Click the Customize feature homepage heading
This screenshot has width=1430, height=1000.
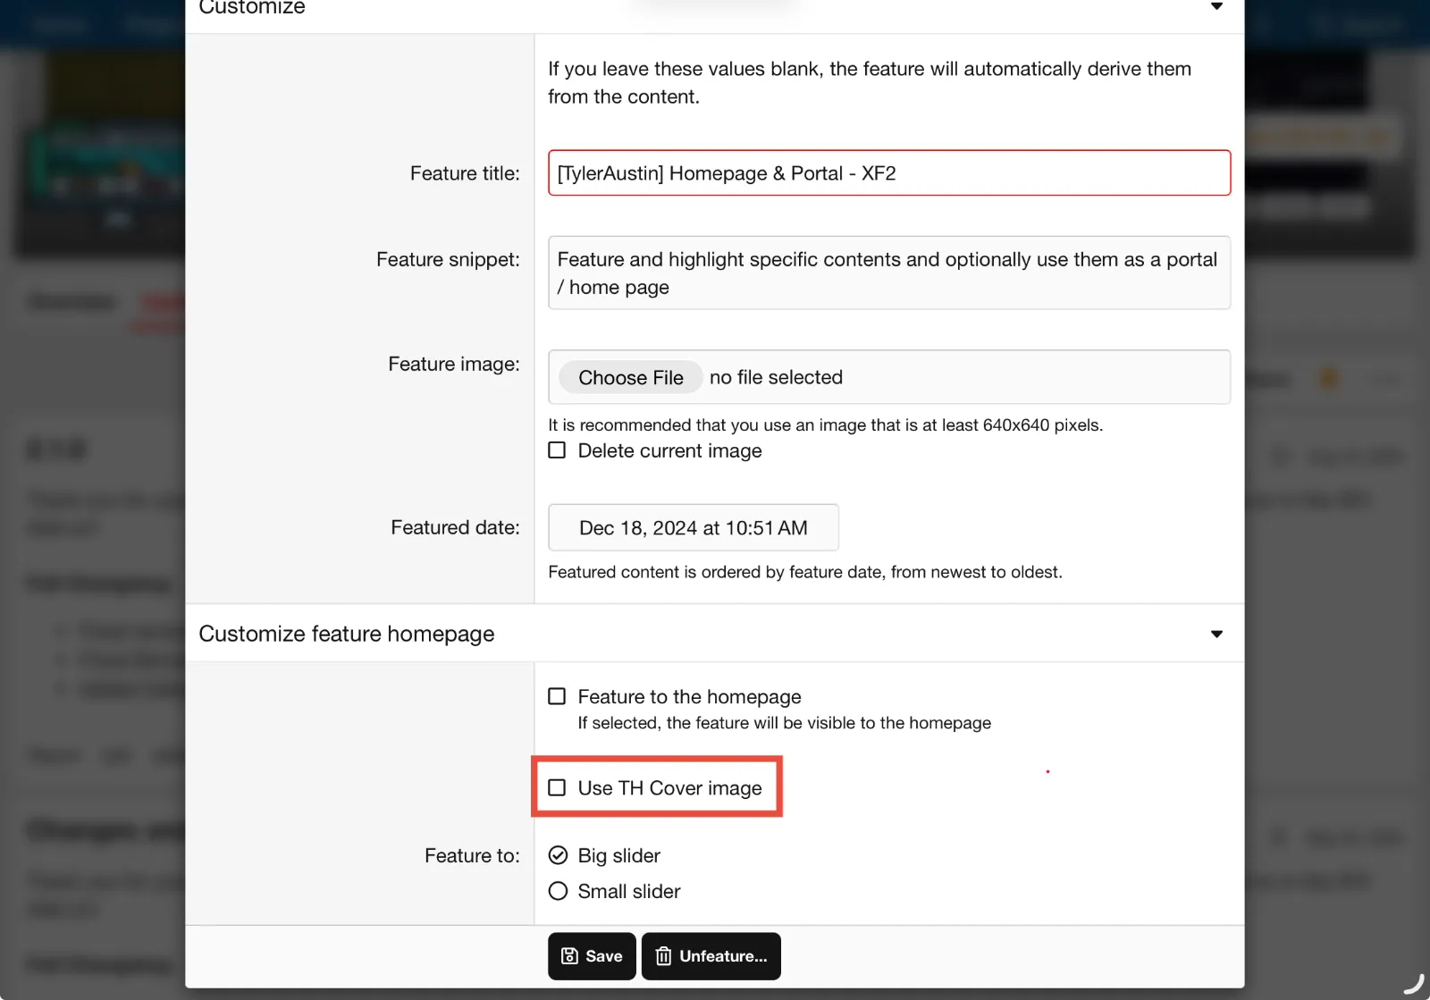point(346,634)
